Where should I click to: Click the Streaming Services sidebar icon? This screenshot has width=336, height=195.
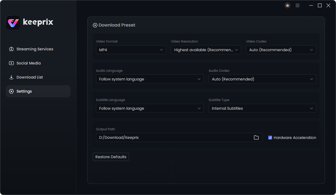(x=11, y=49)
